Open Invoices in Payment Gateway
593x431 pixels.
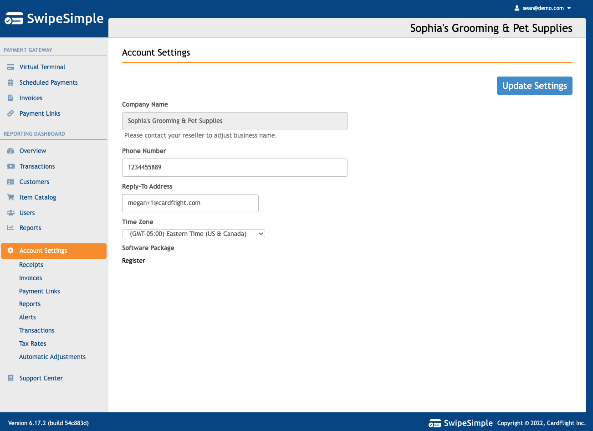pyautogui.click(x=31, y=98)
